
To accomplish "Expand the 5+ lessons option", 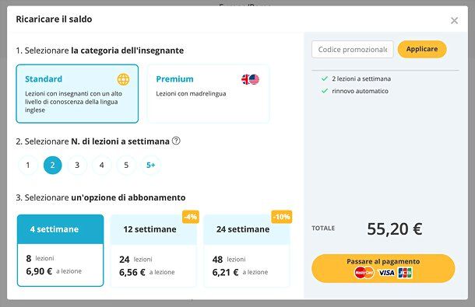I will point(150,165).
